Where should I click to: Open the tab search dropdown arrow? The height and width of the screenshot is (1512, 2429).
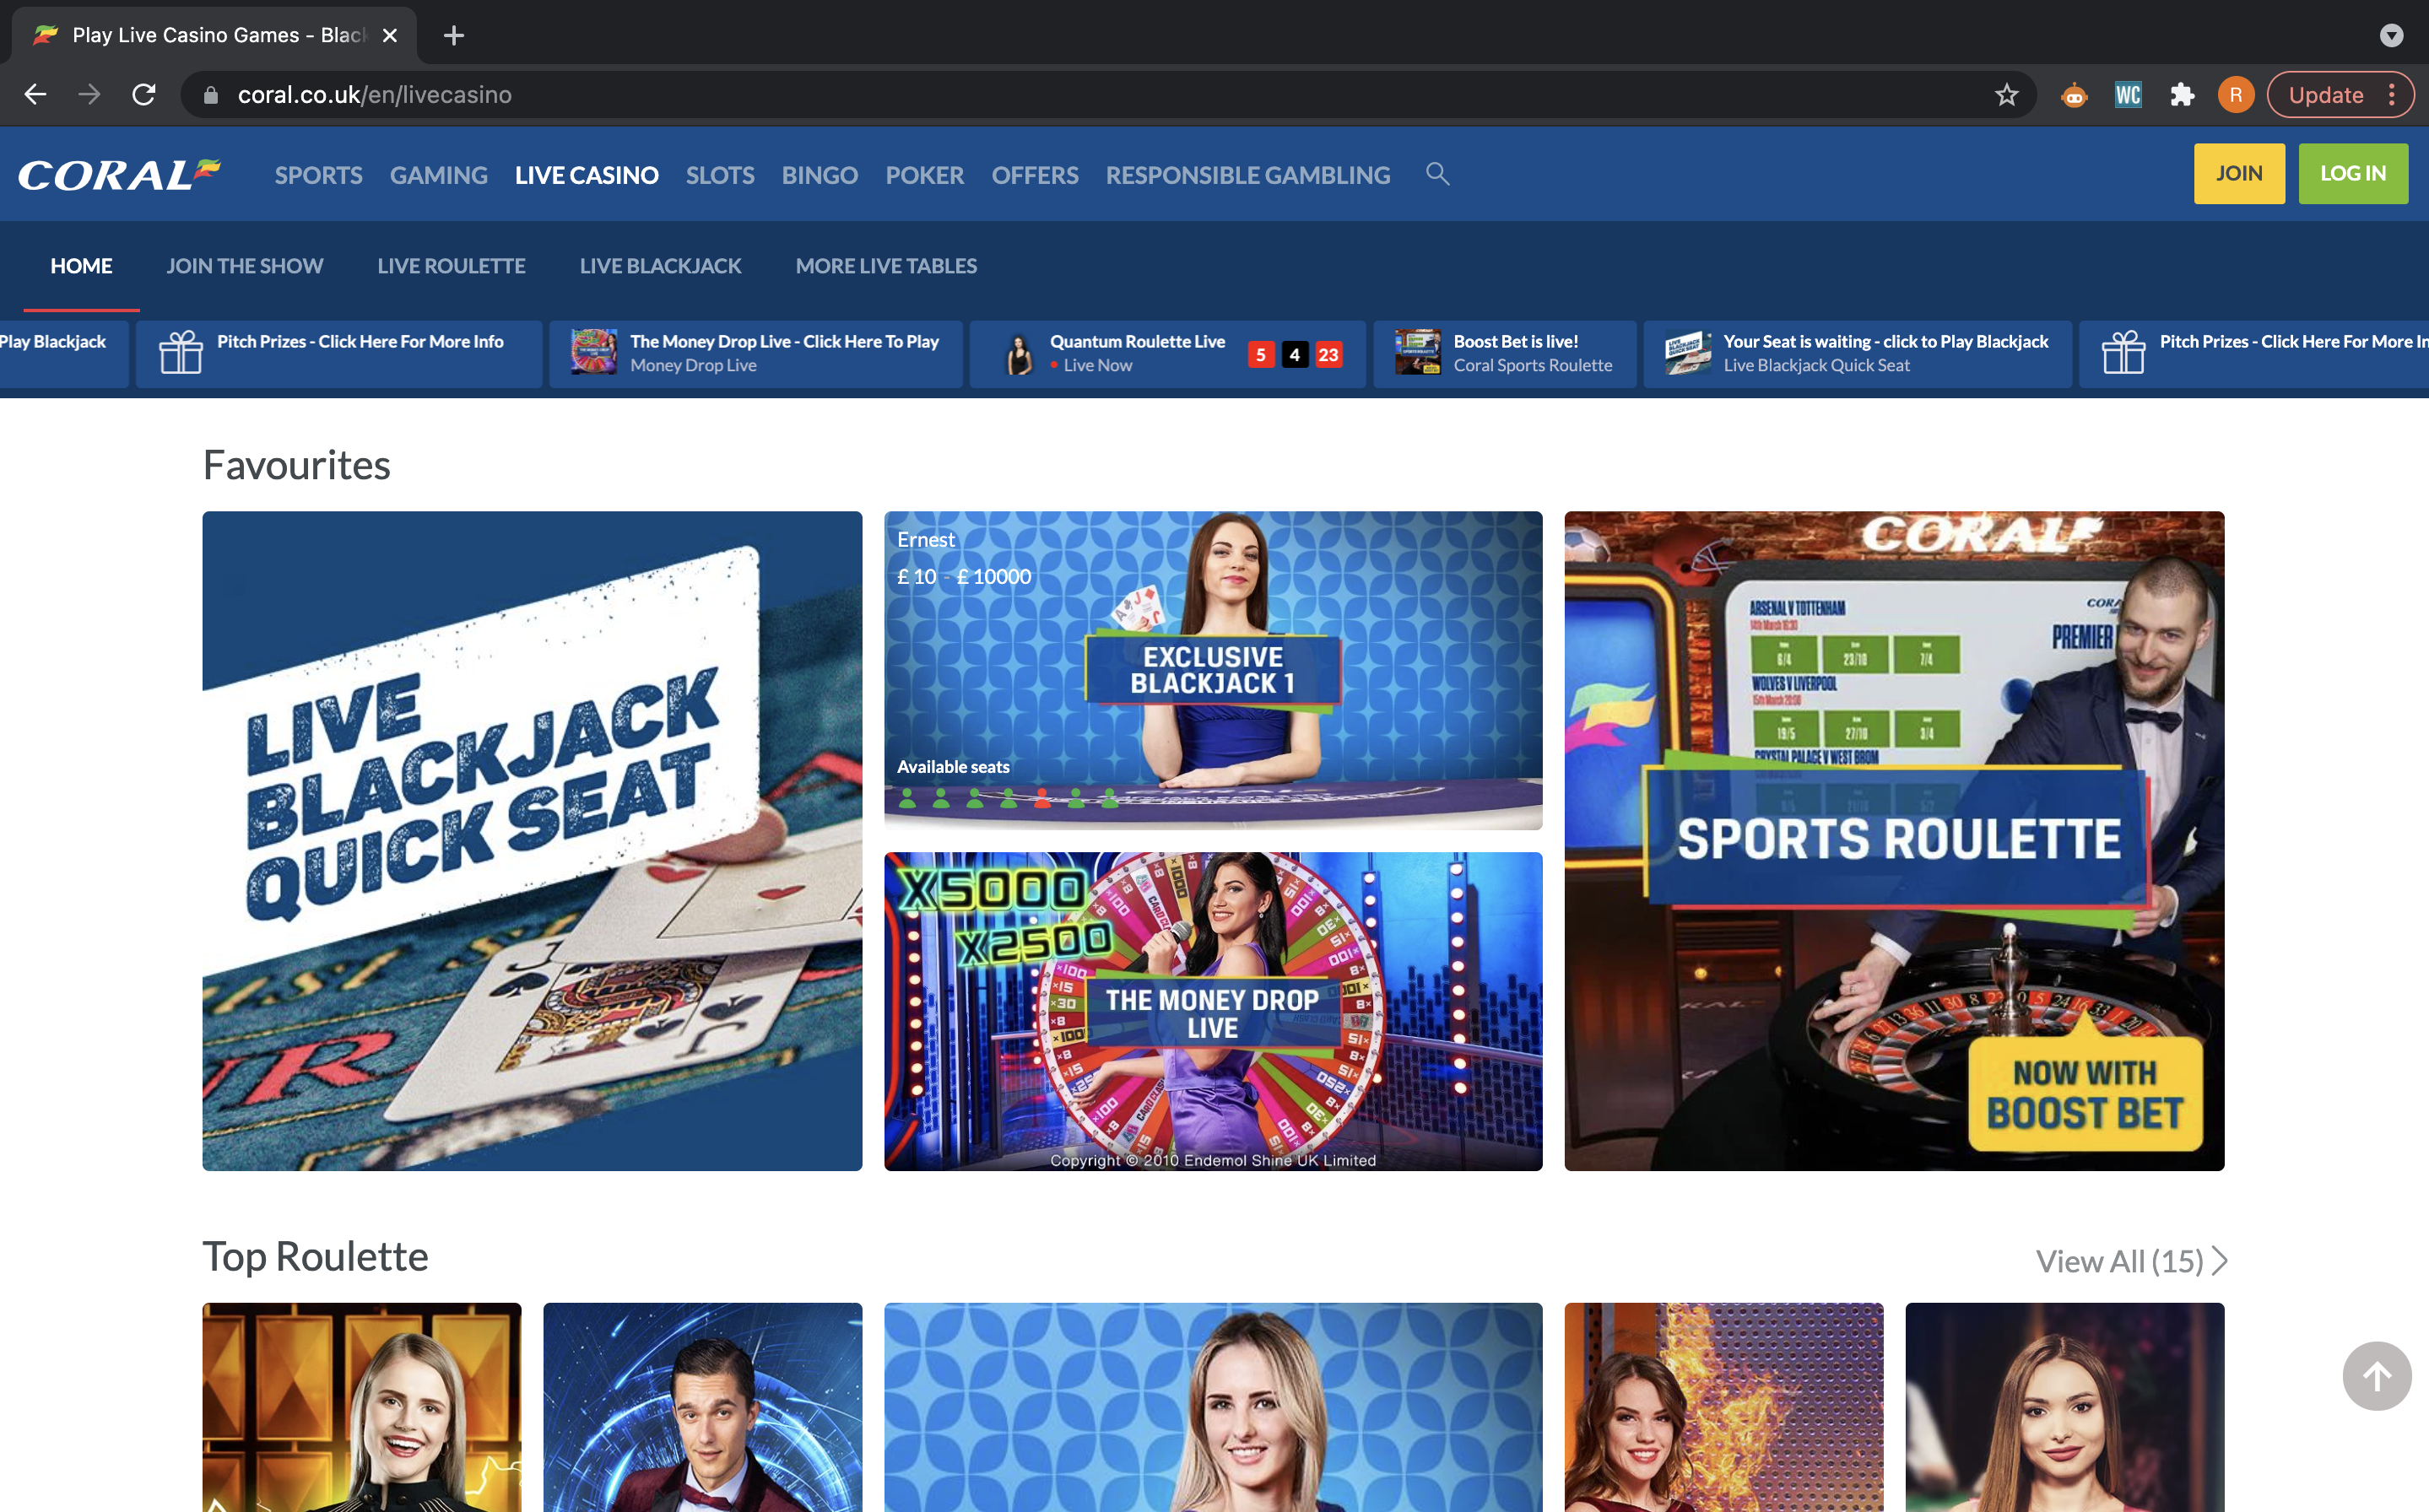(2391, 36)
